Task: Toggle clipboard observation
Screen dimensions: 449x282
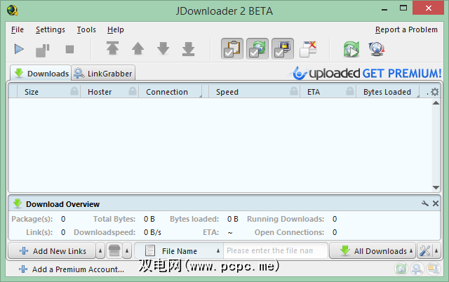Action: click(x=232, y=48)
